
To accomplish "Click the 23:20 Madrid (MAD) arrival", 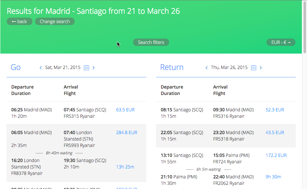I will [233, 133].
